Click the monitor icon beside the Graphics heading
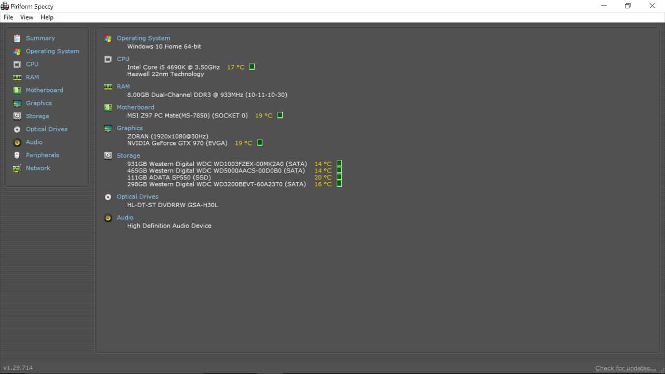The image size is (665, 374). tap(108, 128)
